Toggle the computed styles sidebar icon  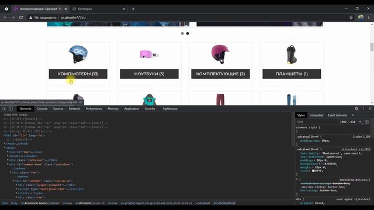point(366,122)
